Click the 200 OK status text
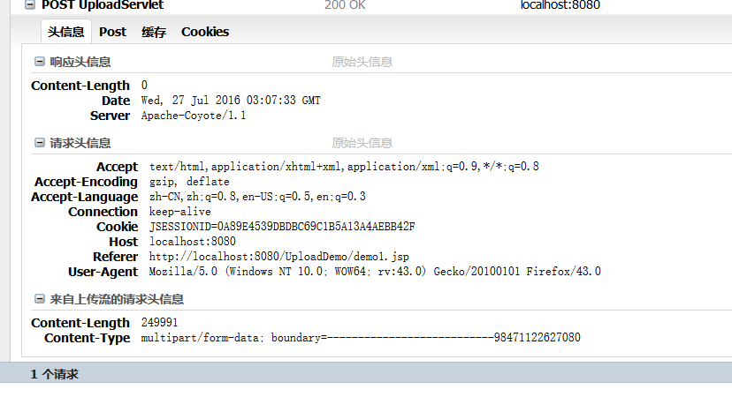This screenshot has height=397, width=732. coord(345,5)
